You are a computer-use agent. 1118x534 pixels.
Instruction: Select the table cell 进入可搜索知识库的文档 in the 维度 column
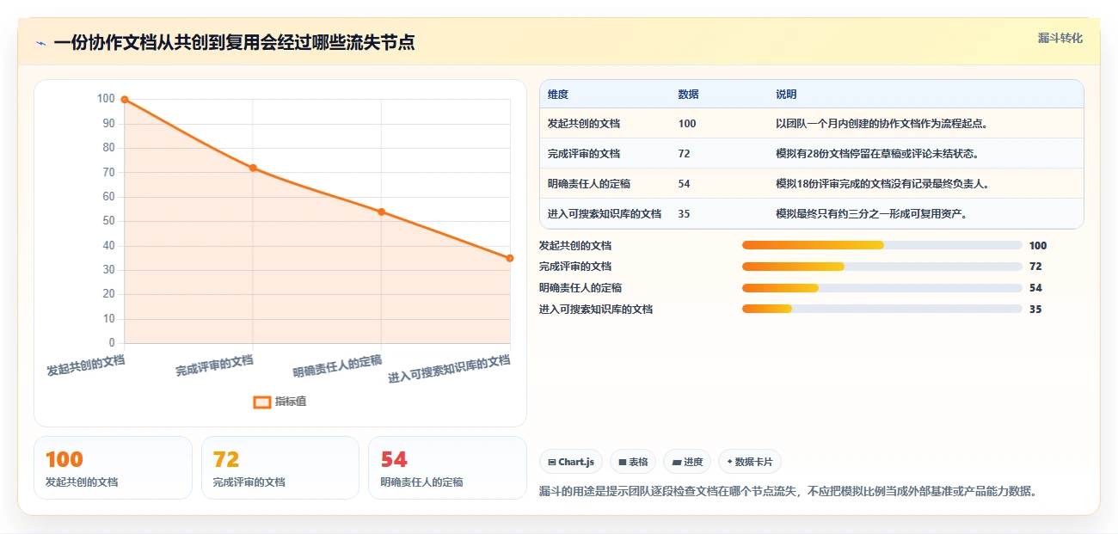pos(605,214)
